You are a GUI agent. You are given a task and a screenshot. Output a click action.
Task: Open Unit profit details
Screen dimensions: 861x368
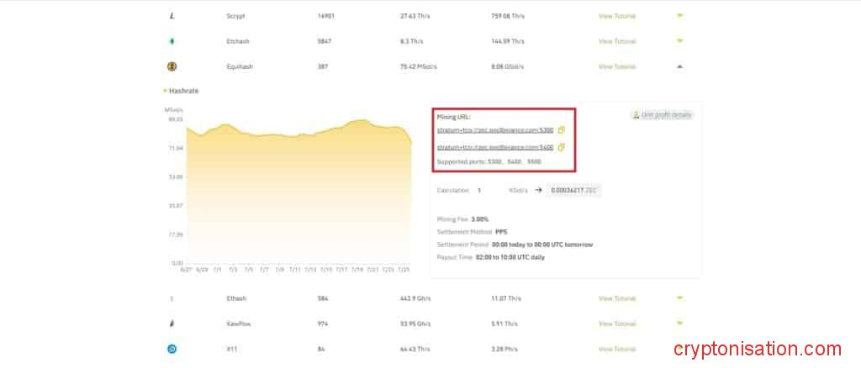(662, 115)
